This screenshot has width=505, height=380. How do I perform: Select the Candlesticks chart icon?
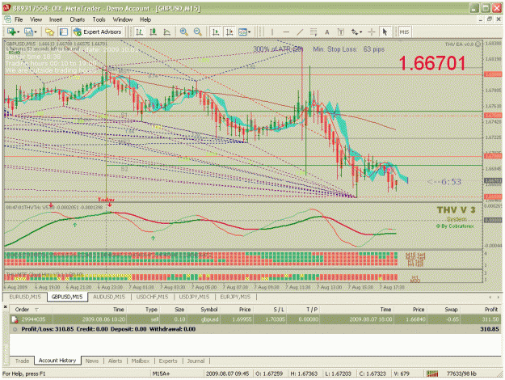[154, 32]
